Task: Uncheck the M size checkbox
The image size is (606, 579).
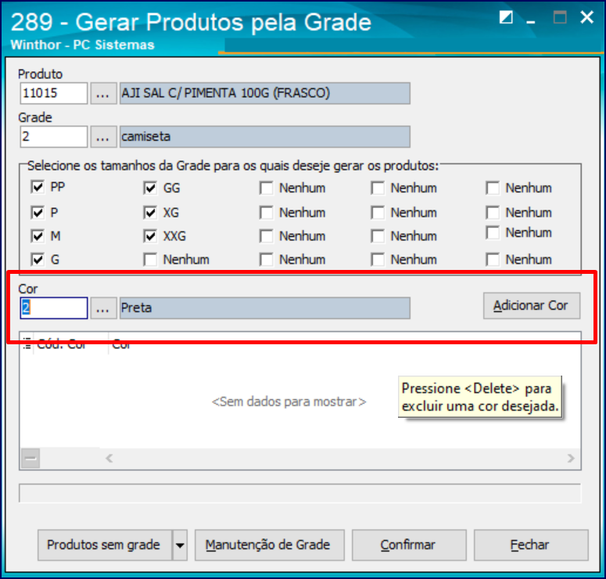Action: click(x=38, y=236)
